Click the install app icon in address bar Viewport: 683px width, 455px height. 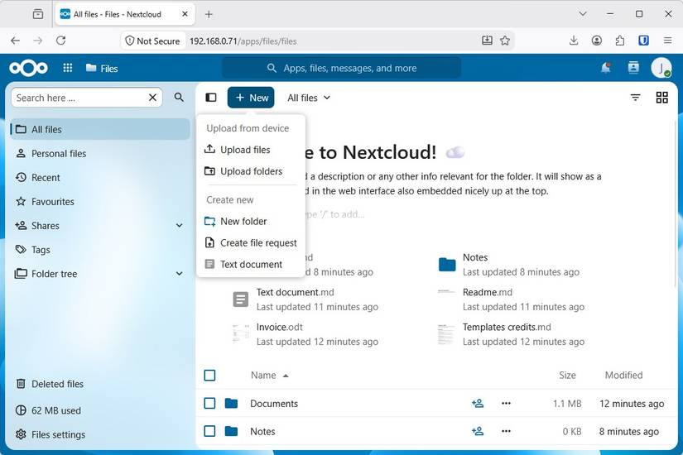487,41
